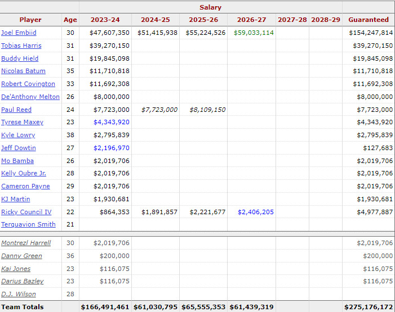Select the Guaranteed column header

[x=369, y=20]
